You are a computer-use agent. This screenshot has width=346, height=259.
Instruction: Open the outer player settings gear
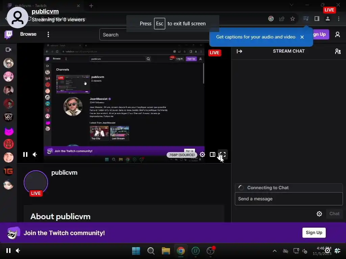[327, 251]
